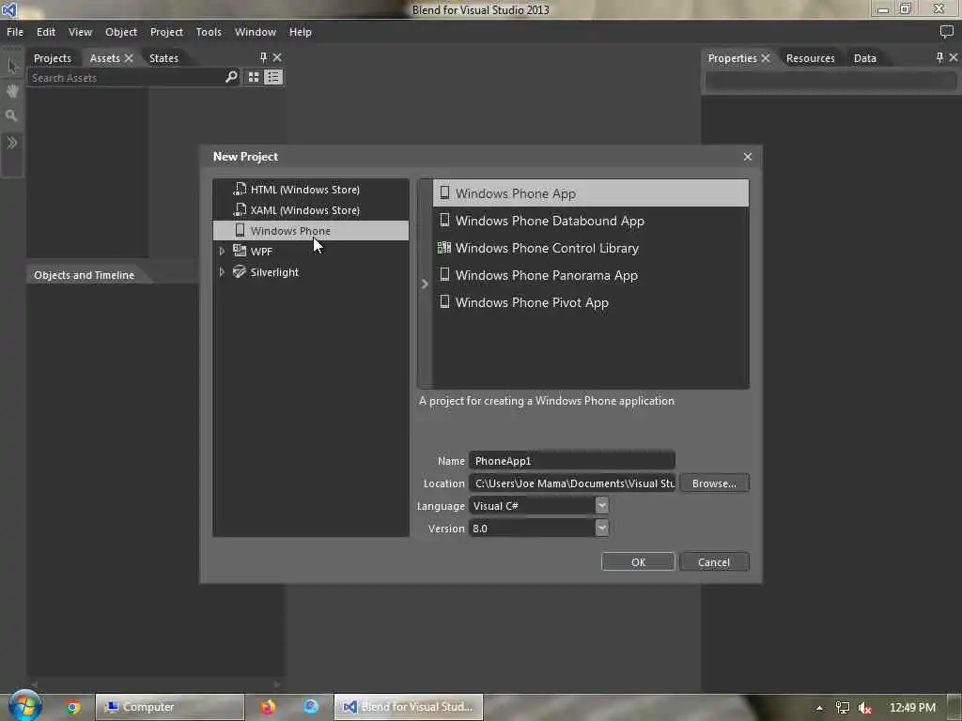The height and width of the screenshot is (721, 962).
Task: Switch to the Data tab
Action: 864,58
